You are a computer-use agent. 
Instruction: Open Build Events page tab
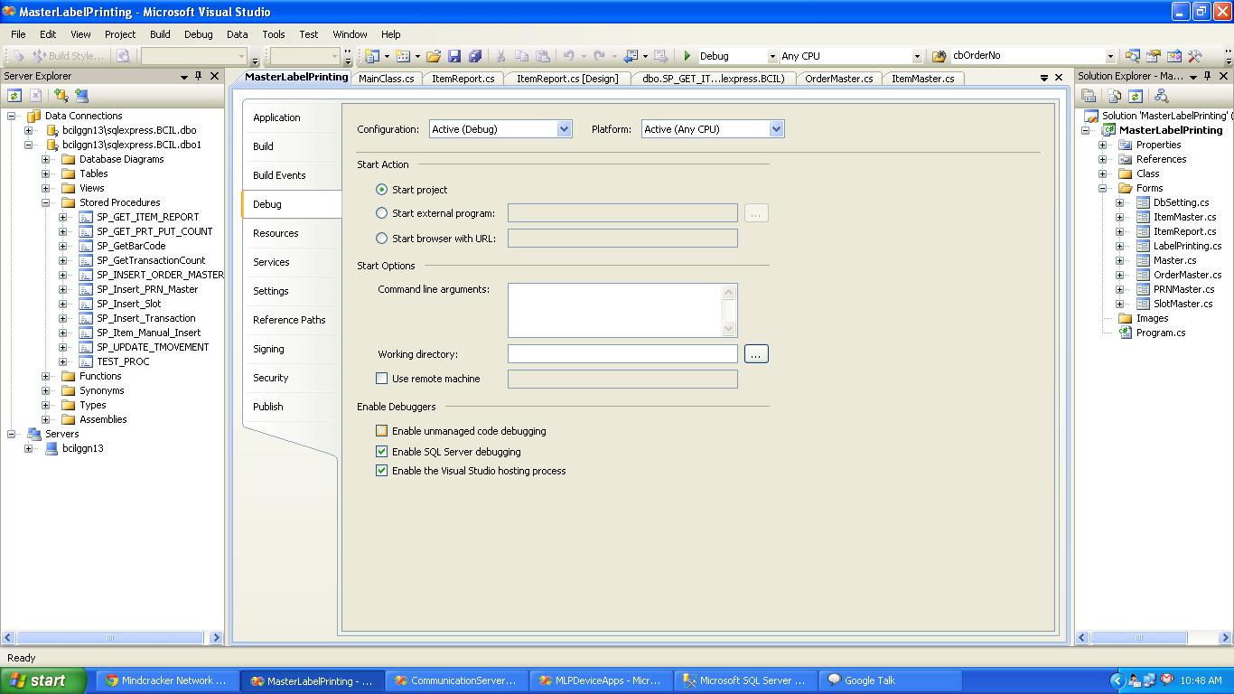pos(291,175)
